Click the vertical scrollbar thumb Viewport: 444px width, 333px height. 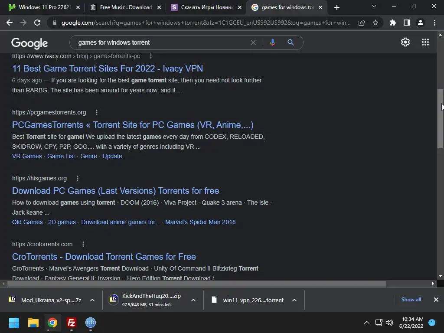[440, 118]
